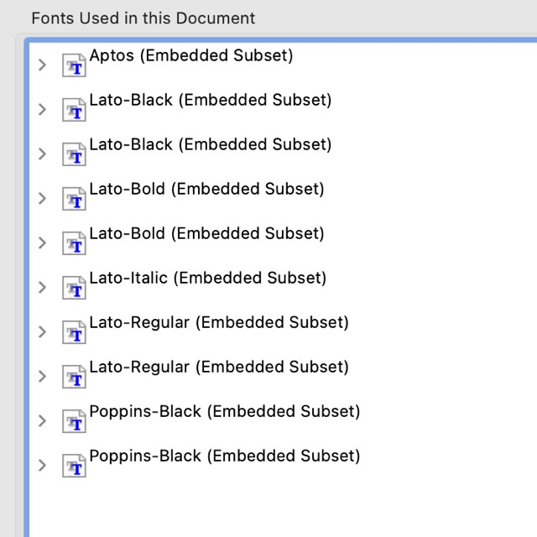Expand the second Lato-Black entry chevron

(x=42, y=154)
